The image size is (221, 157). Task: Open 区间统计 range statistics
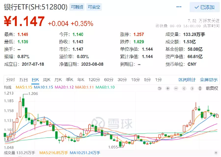pos(187,80)
